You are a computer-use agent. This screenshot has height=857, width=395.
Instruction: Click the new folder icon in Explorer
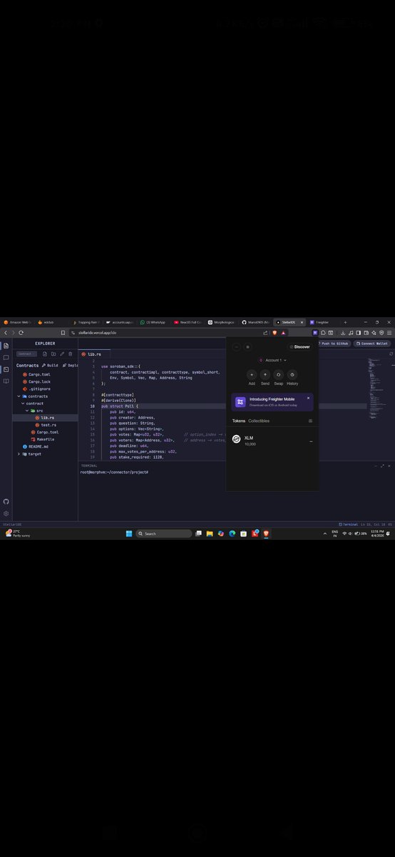(53, 354)
